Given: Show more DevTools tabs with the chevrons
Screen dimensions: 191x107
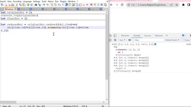Looking at the screenshot, I should pos(167,36).
